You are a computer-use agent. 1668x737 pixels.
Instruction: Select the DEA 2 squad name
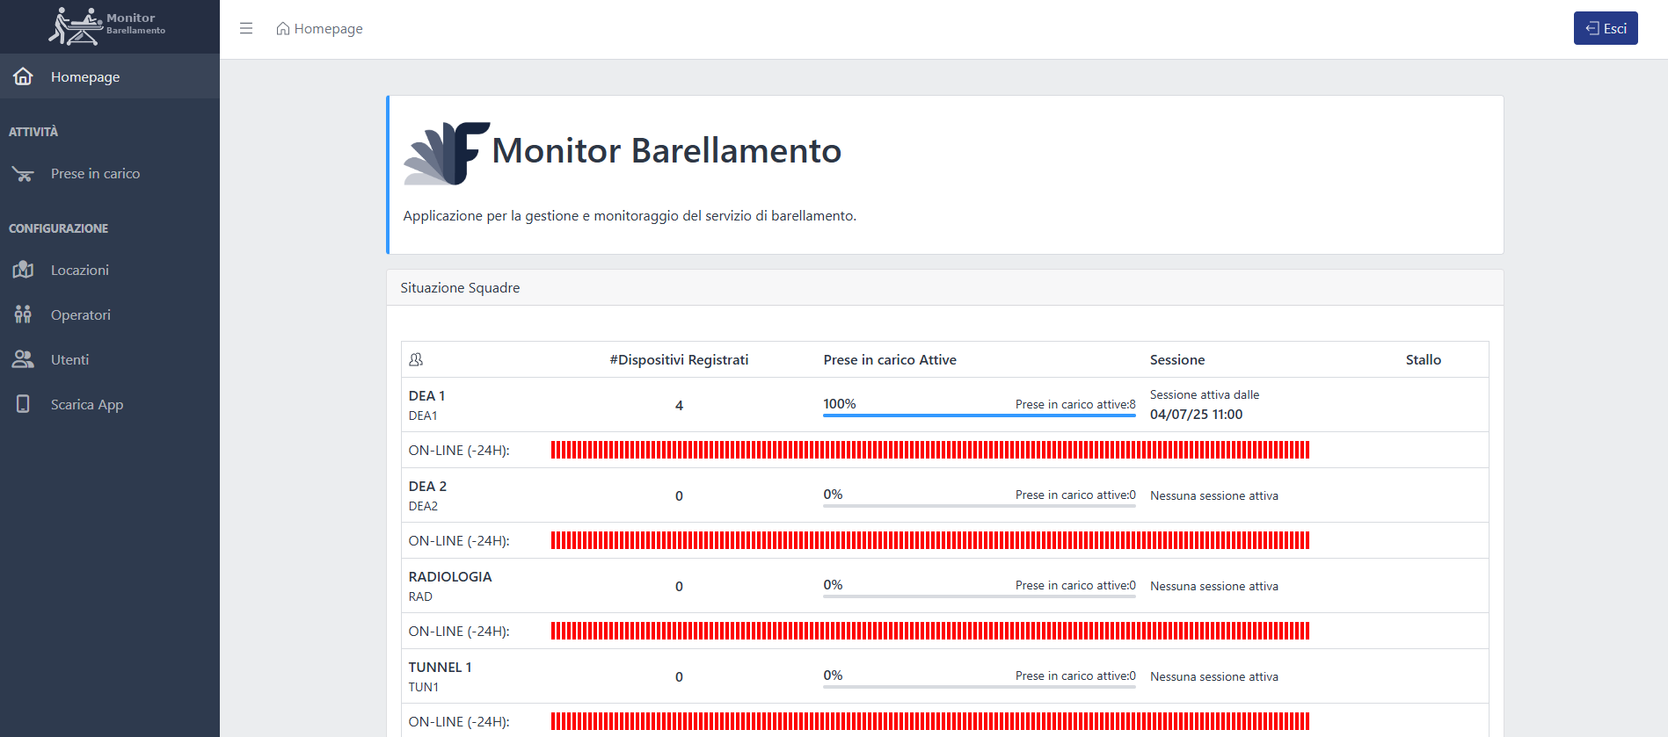(x=427, y=487)
